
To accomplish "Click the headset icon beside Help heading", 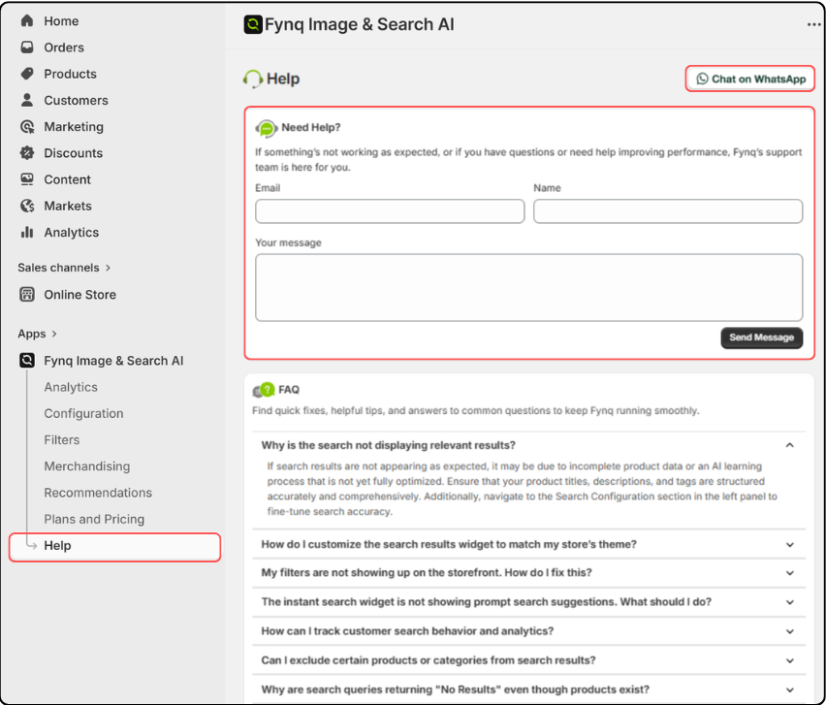I will 252,80.
